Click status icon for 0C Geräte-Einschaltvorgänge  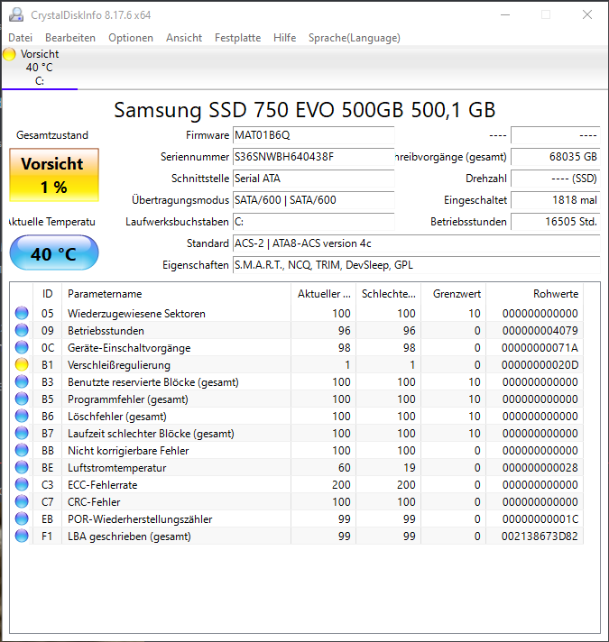pos(22,348)
